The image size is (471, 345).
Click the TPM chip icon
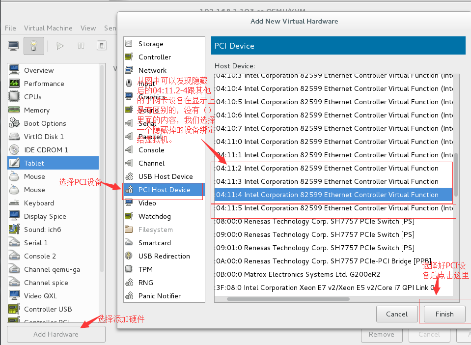tap(129, 269)
